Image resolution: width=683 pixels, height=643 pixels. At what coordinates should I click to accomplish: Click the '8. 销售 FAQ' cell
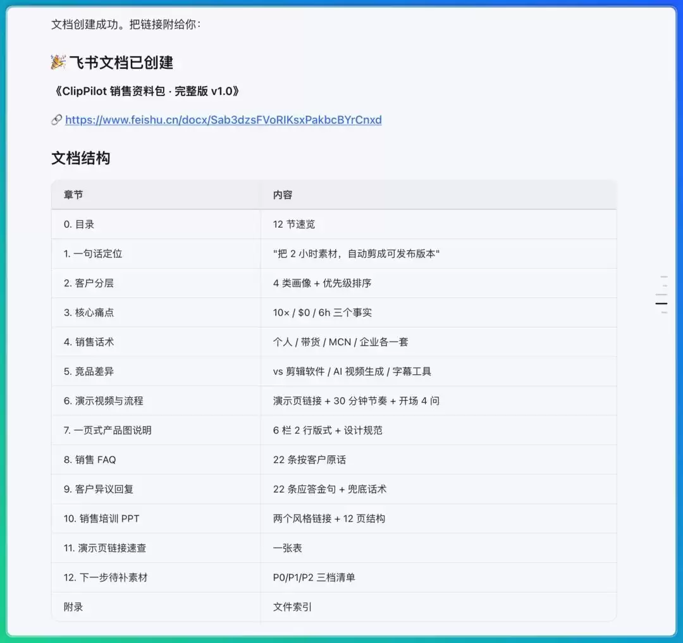click(156, 460)
